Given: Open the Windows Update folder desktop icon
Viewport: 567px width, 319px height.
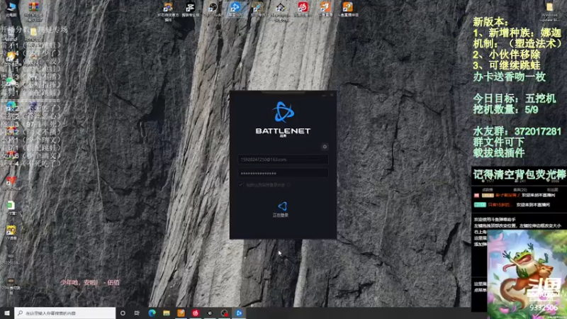Looking at the screenshot, I should [x=549, y=11].
